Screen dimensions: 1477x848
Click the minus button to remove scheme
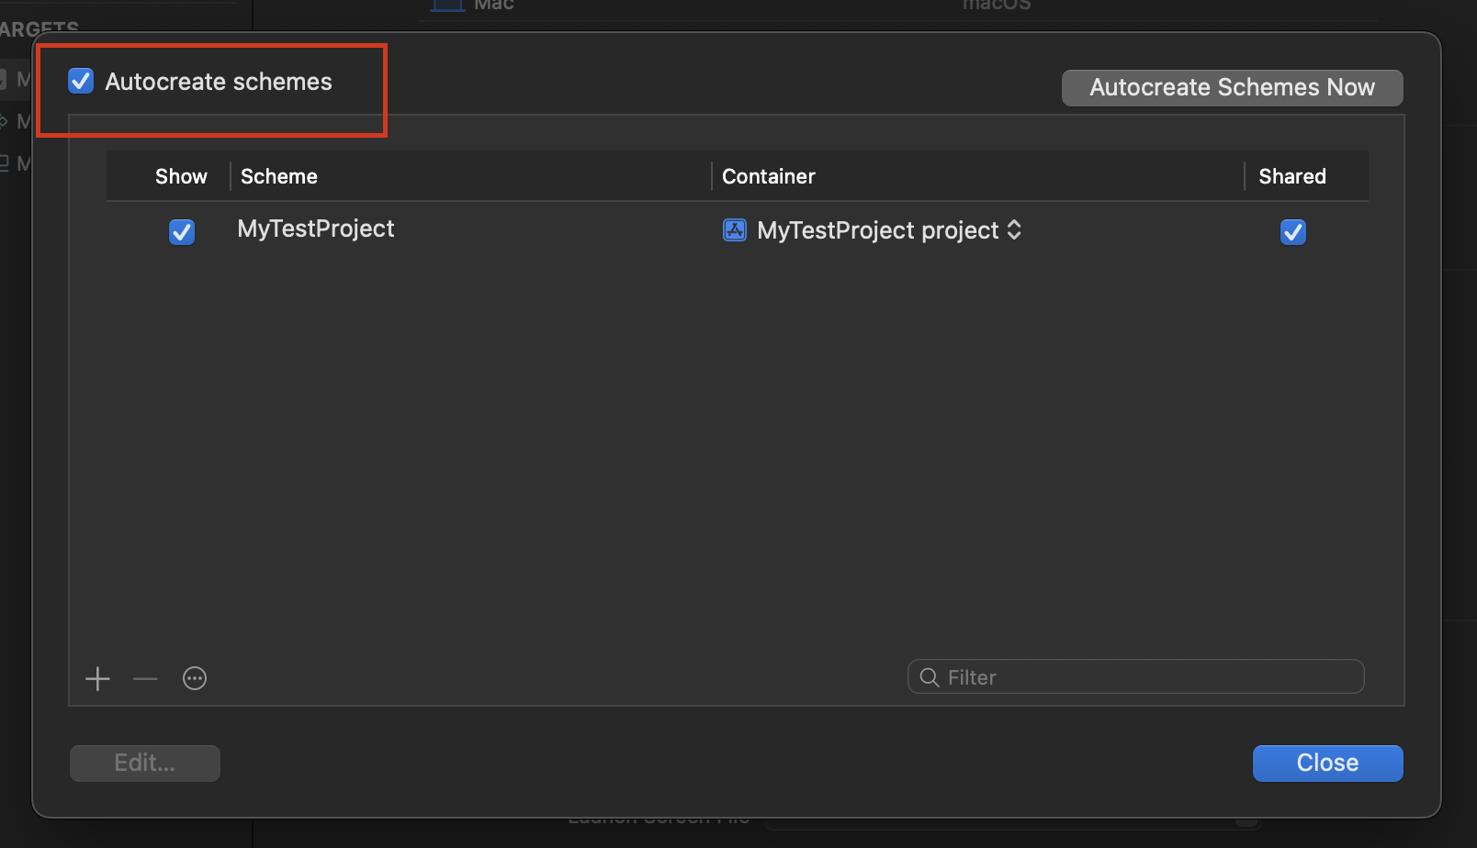(145, 679)
